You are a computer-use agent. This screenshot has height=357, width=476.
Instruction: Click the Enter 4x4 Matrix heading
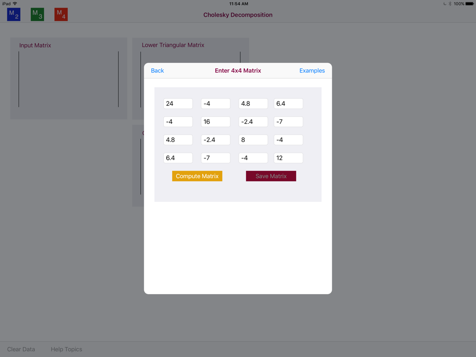[x=238, y=71]
